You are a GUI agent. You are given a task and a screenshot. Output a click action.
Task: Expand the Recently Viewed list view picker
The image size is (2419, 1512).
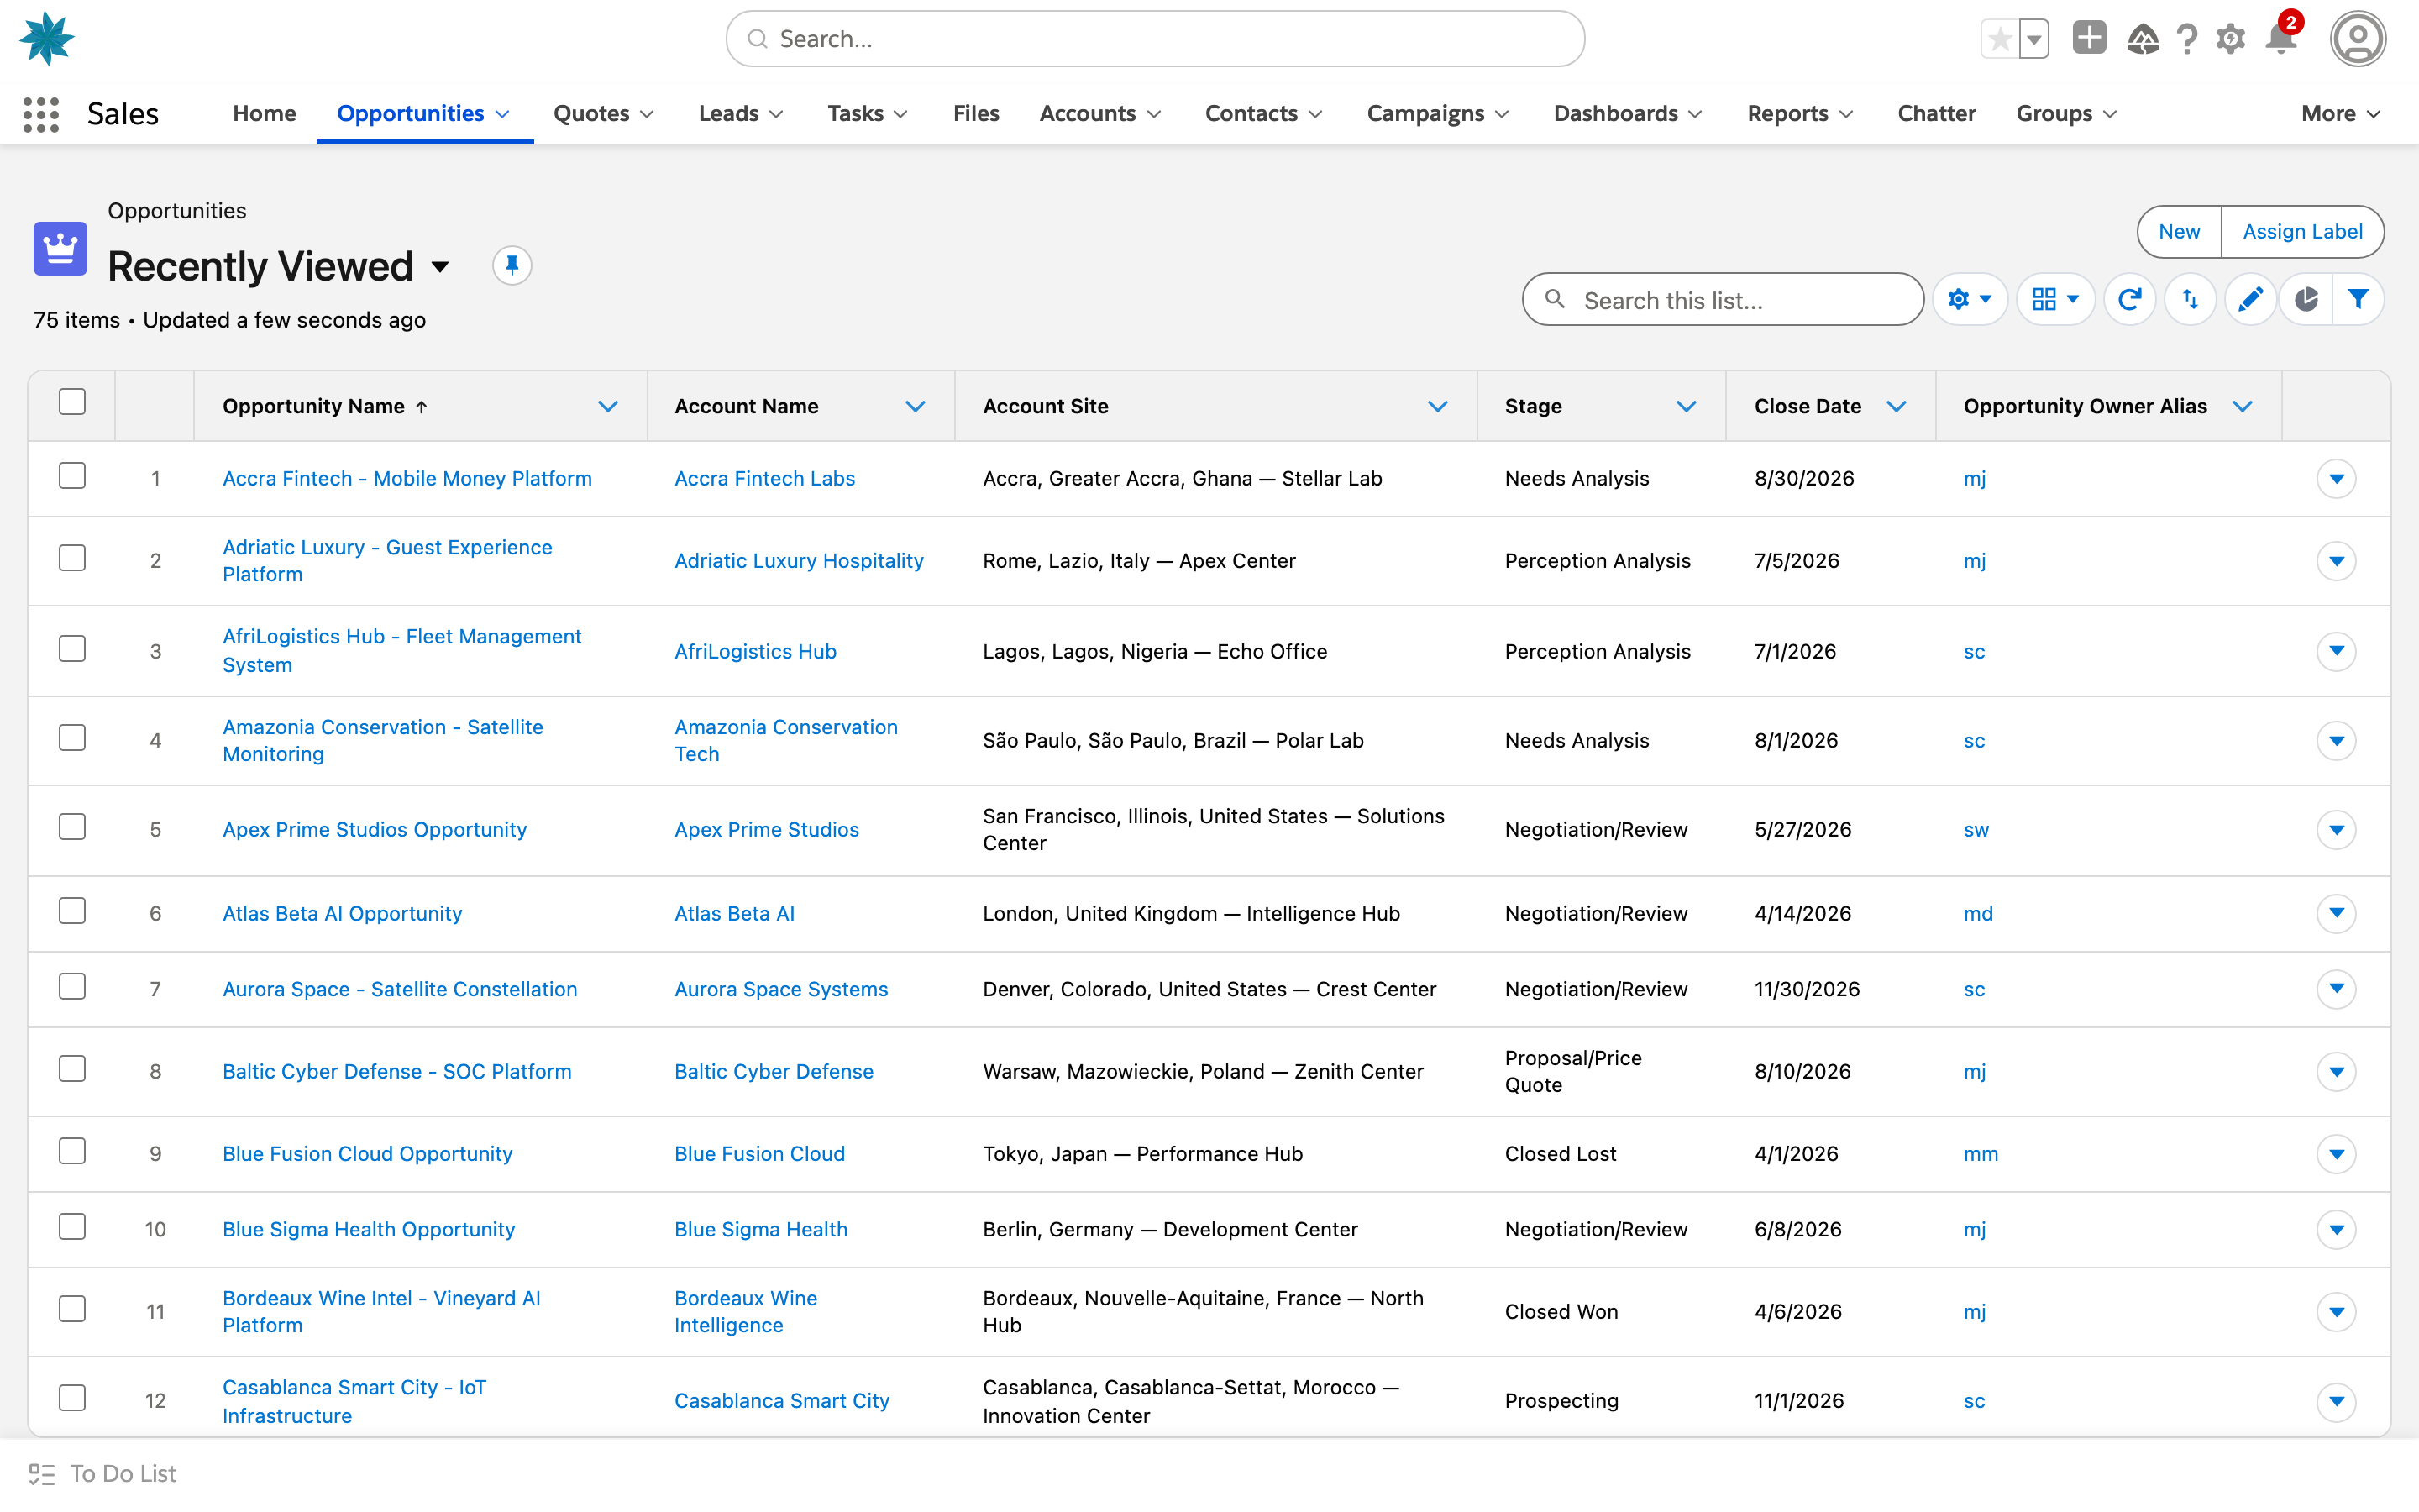coord(440,267)
